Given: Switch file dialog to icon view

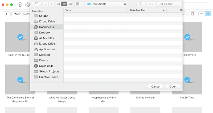Looking at the screenshot, I should click(x=59, y=4).
